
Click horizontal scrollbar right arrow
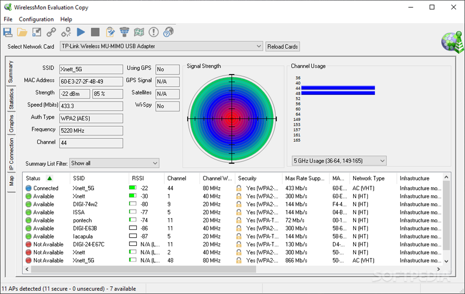click(438, 269)
